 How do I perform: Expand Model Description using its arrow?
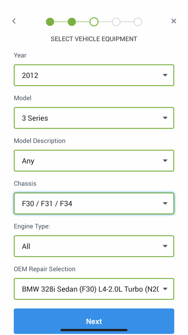coord(165,161)
